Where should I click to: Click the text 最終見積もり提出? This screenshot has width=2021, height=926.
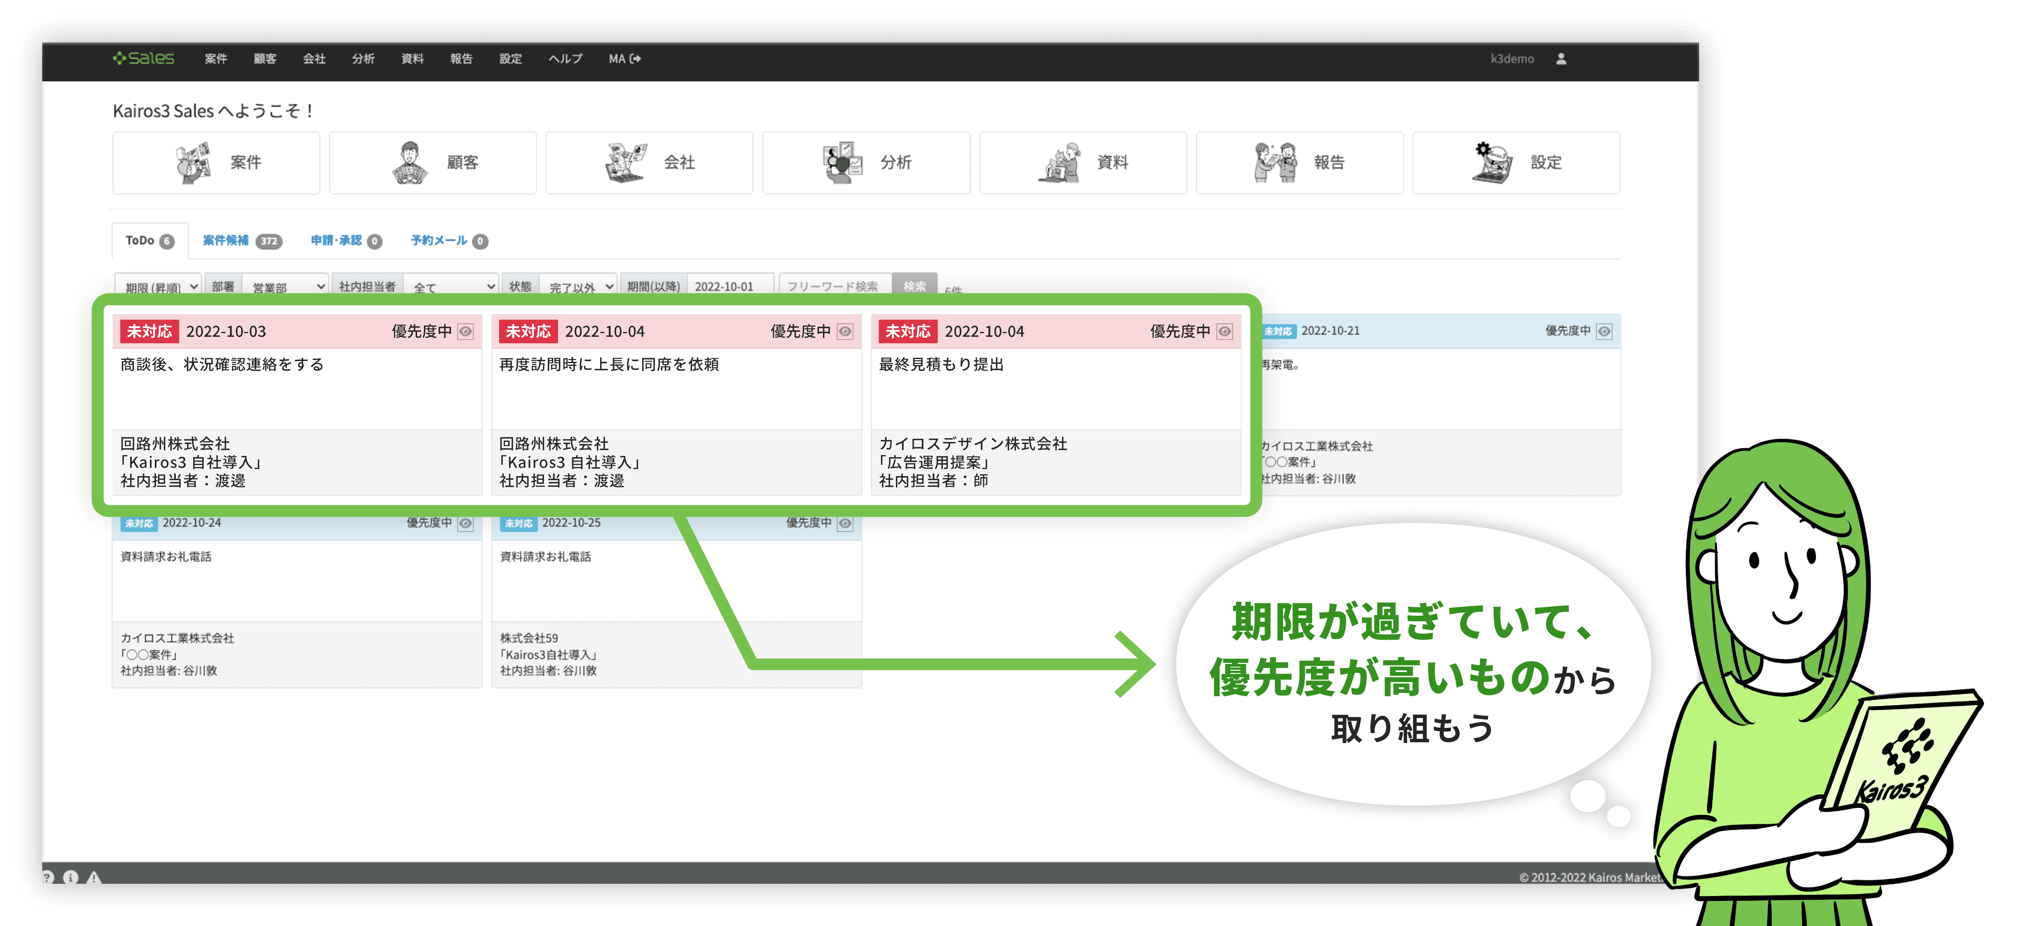942,365
